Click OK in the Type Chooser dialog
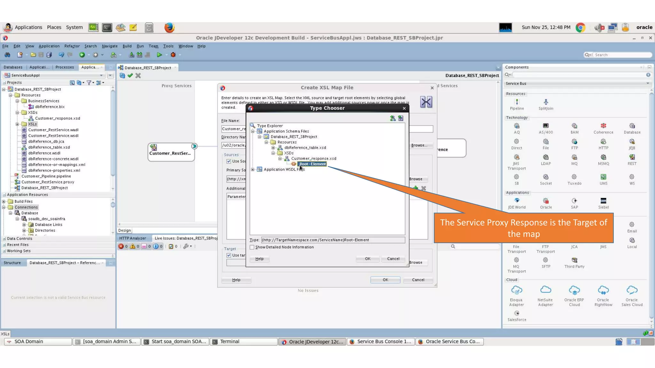 (x=368, y=259)
